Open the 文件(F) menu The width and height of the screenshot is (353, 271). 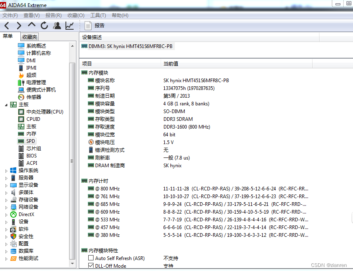pos(10,15)
